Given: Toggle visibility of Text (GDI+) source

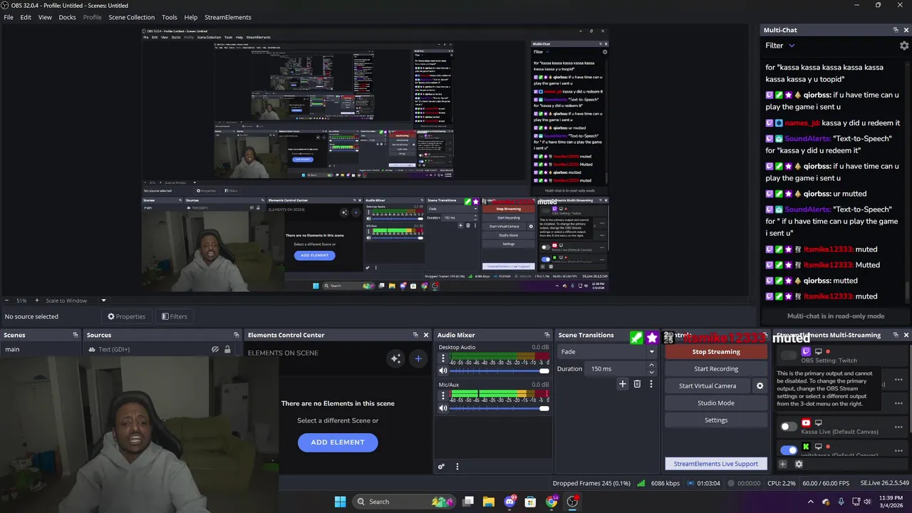Looking at the screenshot, I should tap(214, 349).
